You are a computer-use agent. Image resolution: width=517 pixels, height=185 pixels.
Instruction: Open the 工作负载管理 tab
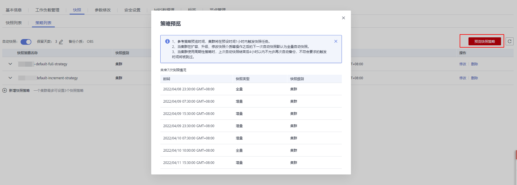47,10
